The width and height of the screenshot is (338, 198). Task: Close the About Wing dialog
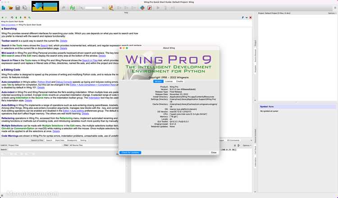coord(214,153)
